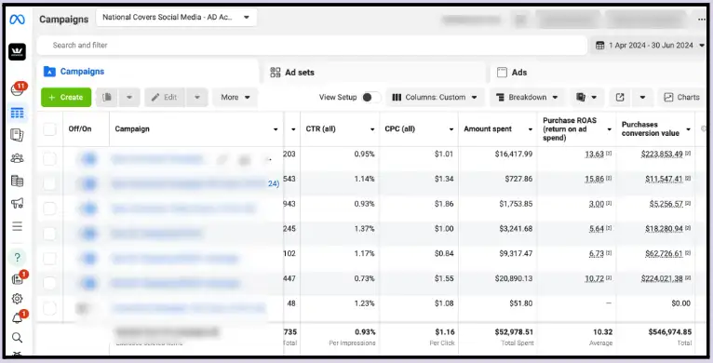Open the Columns: Custom dropdown
713x363 pixels.
pos(435,98)
